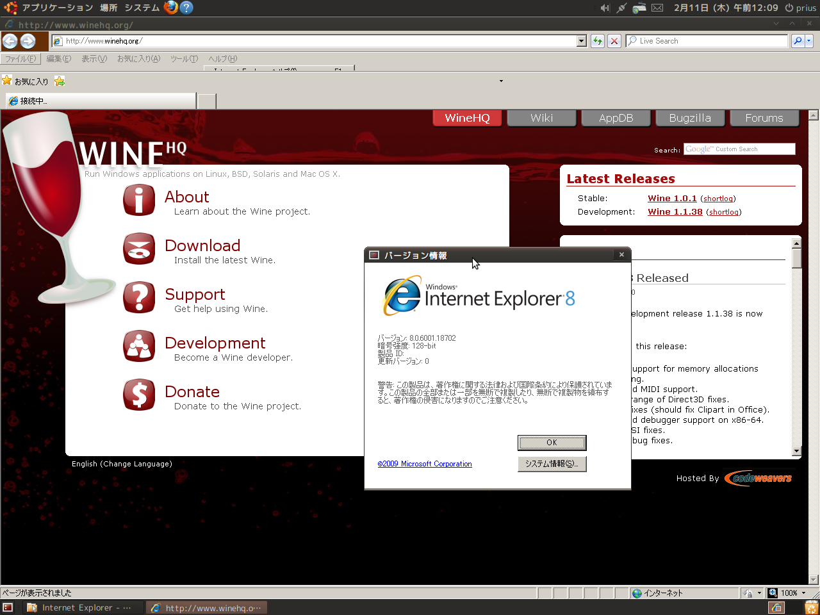Open the Wine 1.1.38 development link
The height and width of the screenshot is (615, 820).
(675, 212)
